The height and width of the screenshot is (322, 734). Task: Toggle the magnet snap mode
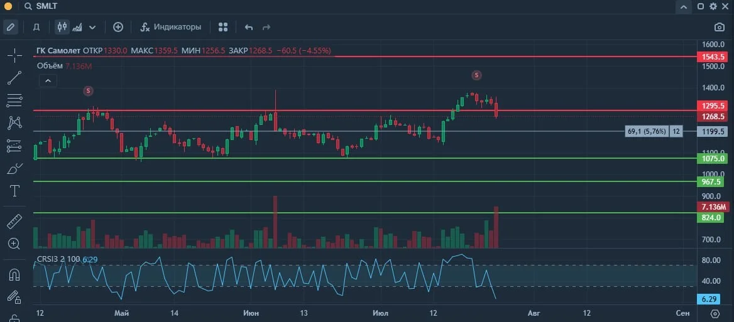click(x=14, y=275)
